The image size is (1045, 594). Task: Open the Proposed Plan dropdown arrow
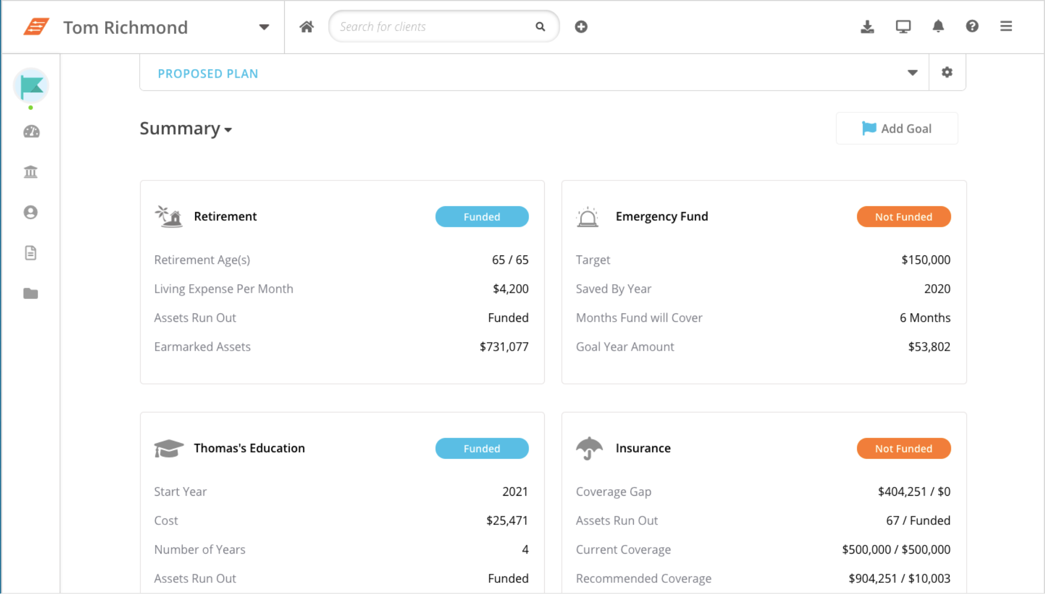click(912, 73)
